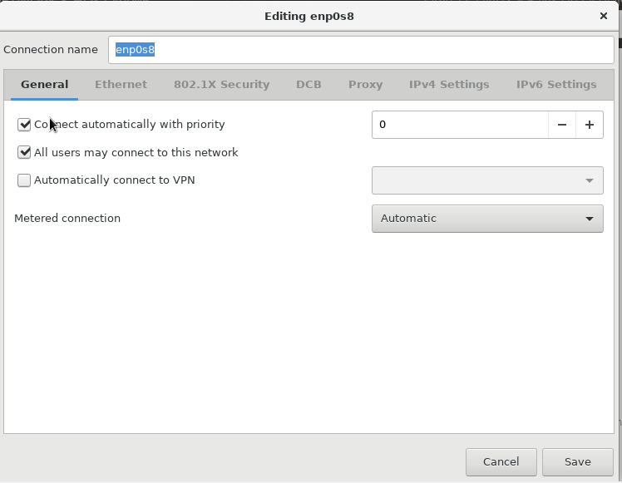This screenshot has height=483, width=622.
Task: Open the Proxy tab
Action: [365, 85]
